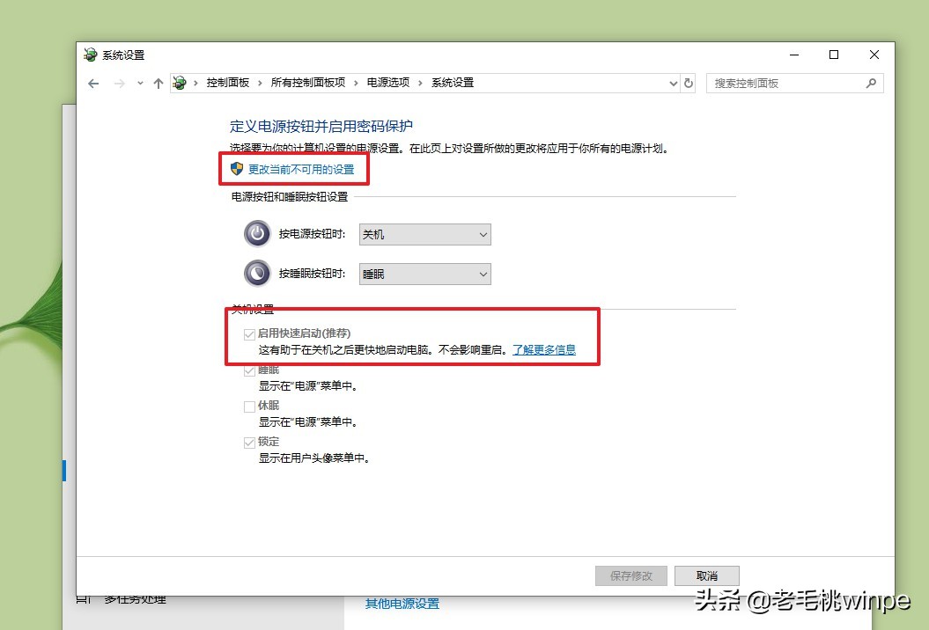Click the back navigation arrow

(x=94, y=82)
